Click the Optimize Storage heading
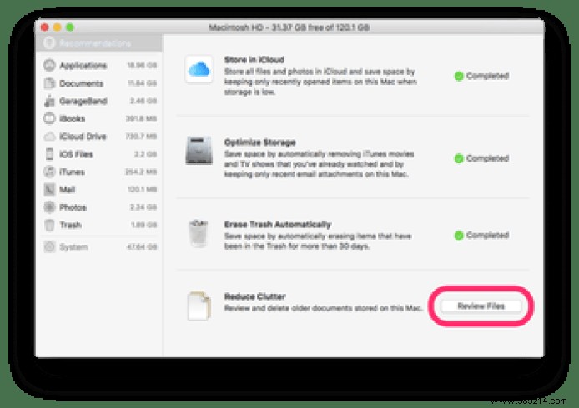 pos(260,142)
